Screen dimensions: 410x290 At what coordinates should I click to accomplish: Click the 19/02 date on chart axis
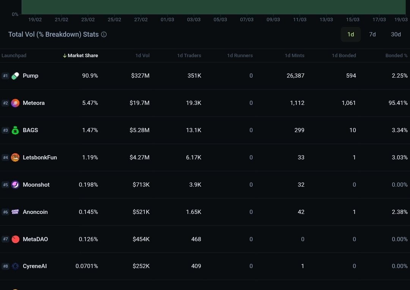[35, 20]
